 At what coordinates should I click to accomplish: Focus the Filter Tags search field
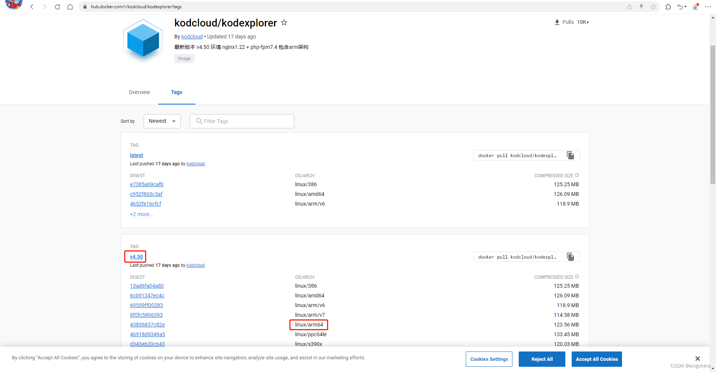coord(242,121)
